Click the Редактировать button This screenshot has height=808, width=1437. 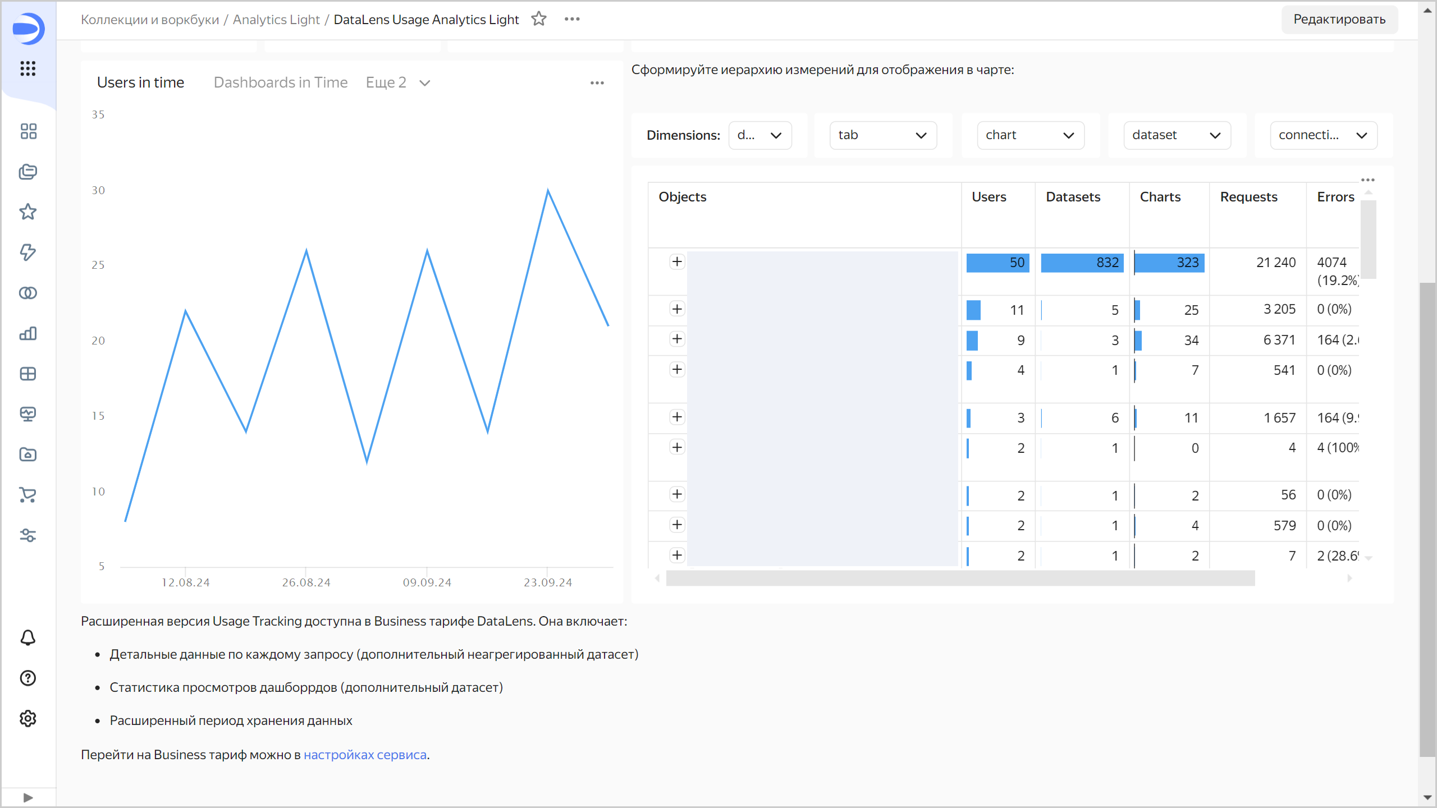(x=1339, y=19)
